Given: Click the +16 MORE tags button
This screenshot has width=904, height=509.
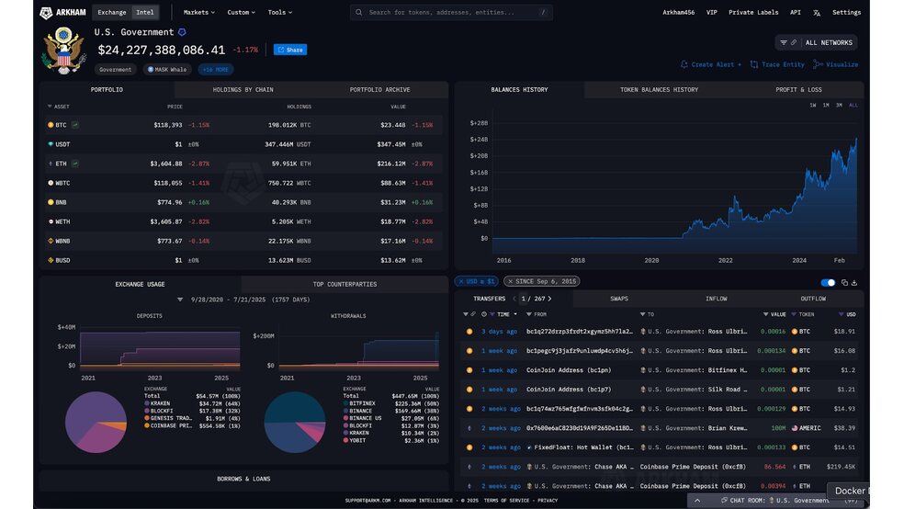Looking at the screenshot, I should click(216, 70).
